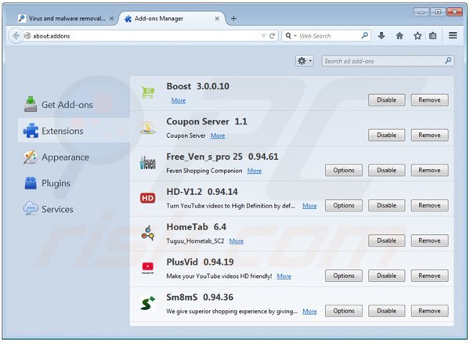This screenshot has height=343, width=470.
Task: Open Options for HD-V1.2
Action: [344, 205]
